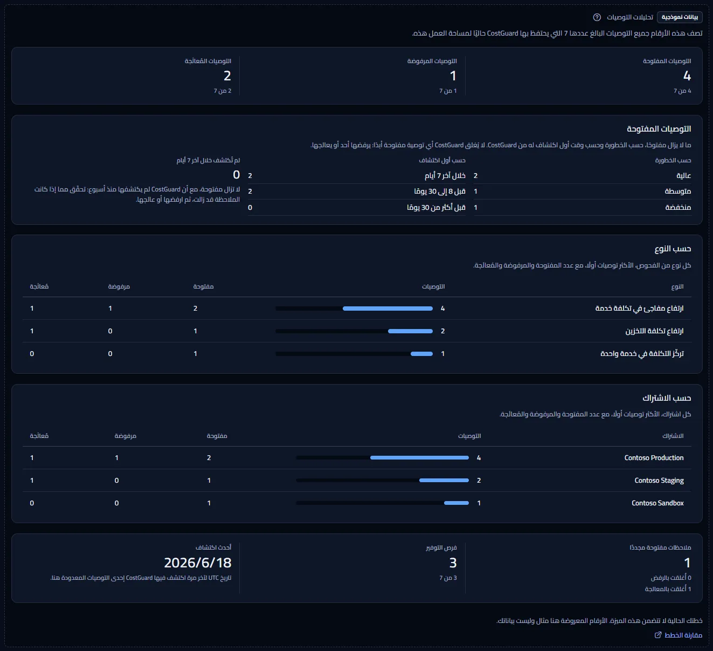Click the تركّز التكلفة في خدمة واحدة row

click(x=357, y=354)
